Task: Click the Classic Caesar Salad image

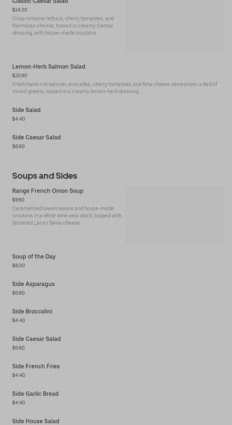Action: click(x=175, y=27)
